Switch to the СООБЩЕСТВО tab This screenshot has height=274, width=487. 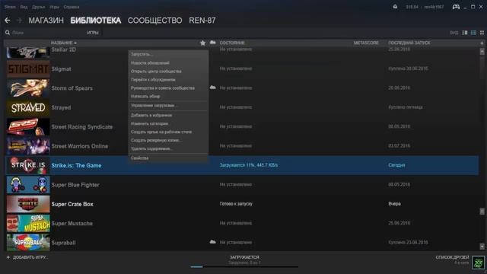(x=154, y=21)
